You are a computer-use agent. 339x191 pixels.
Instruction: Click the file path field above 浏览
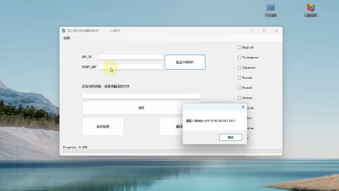pos(141,96)
